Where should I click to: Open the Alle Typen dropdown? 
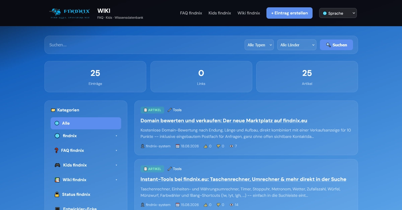(x=259, y=45)
